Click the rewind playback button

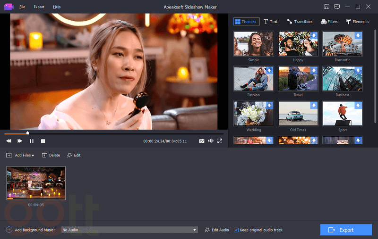coord(9,141)
